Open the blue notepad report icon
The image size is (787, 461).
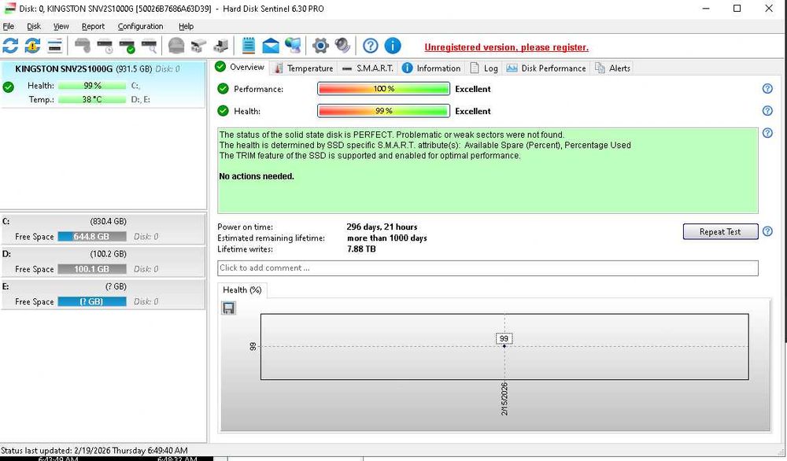(249, 46)
